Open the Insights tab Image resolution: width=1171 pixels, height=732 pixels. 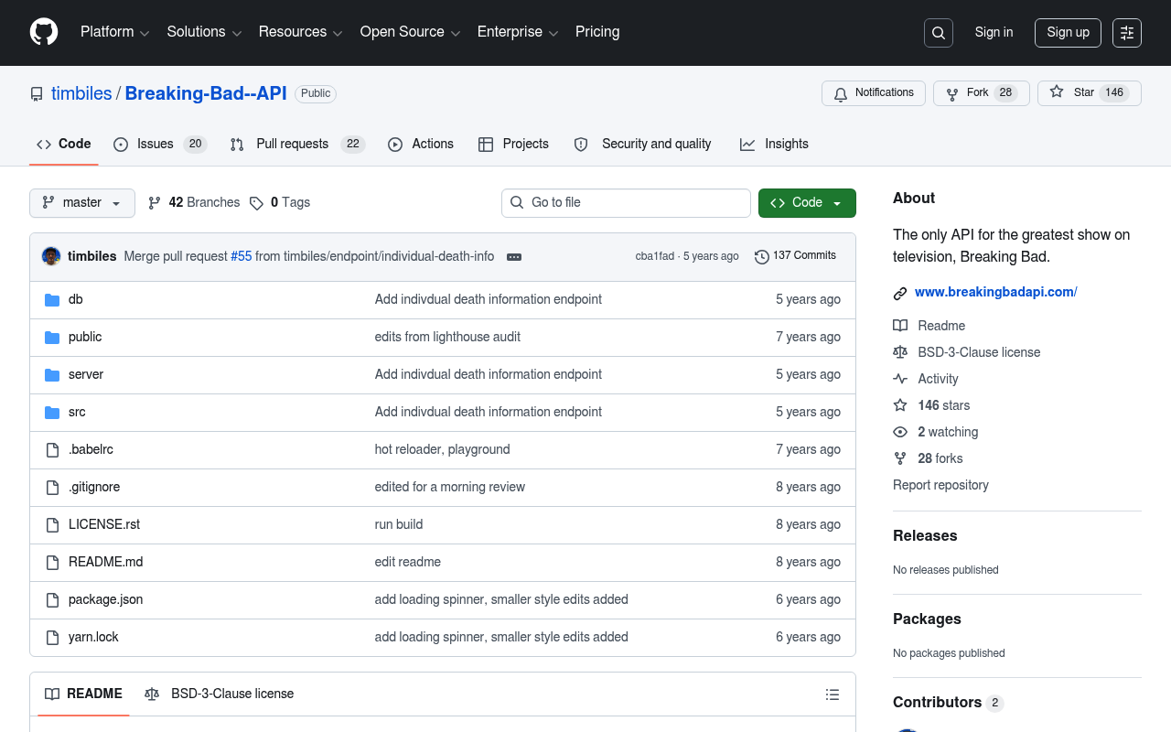(775, 145)
